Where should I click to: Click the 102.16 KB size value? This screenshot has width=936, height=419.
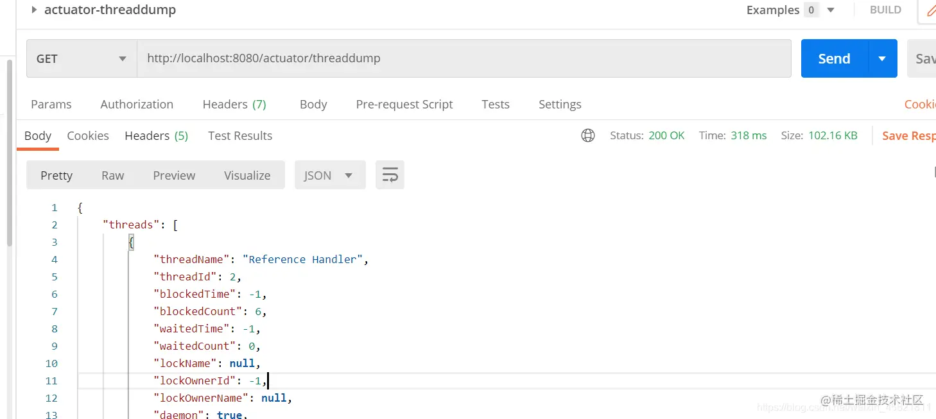[833, 135]
